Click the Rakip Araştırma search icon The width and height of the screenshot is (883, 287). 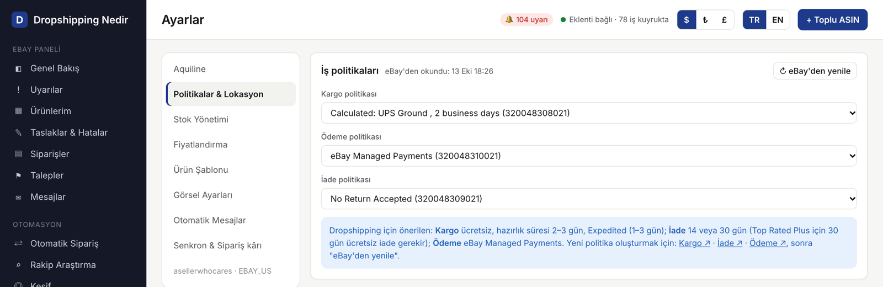click(18, 265)
